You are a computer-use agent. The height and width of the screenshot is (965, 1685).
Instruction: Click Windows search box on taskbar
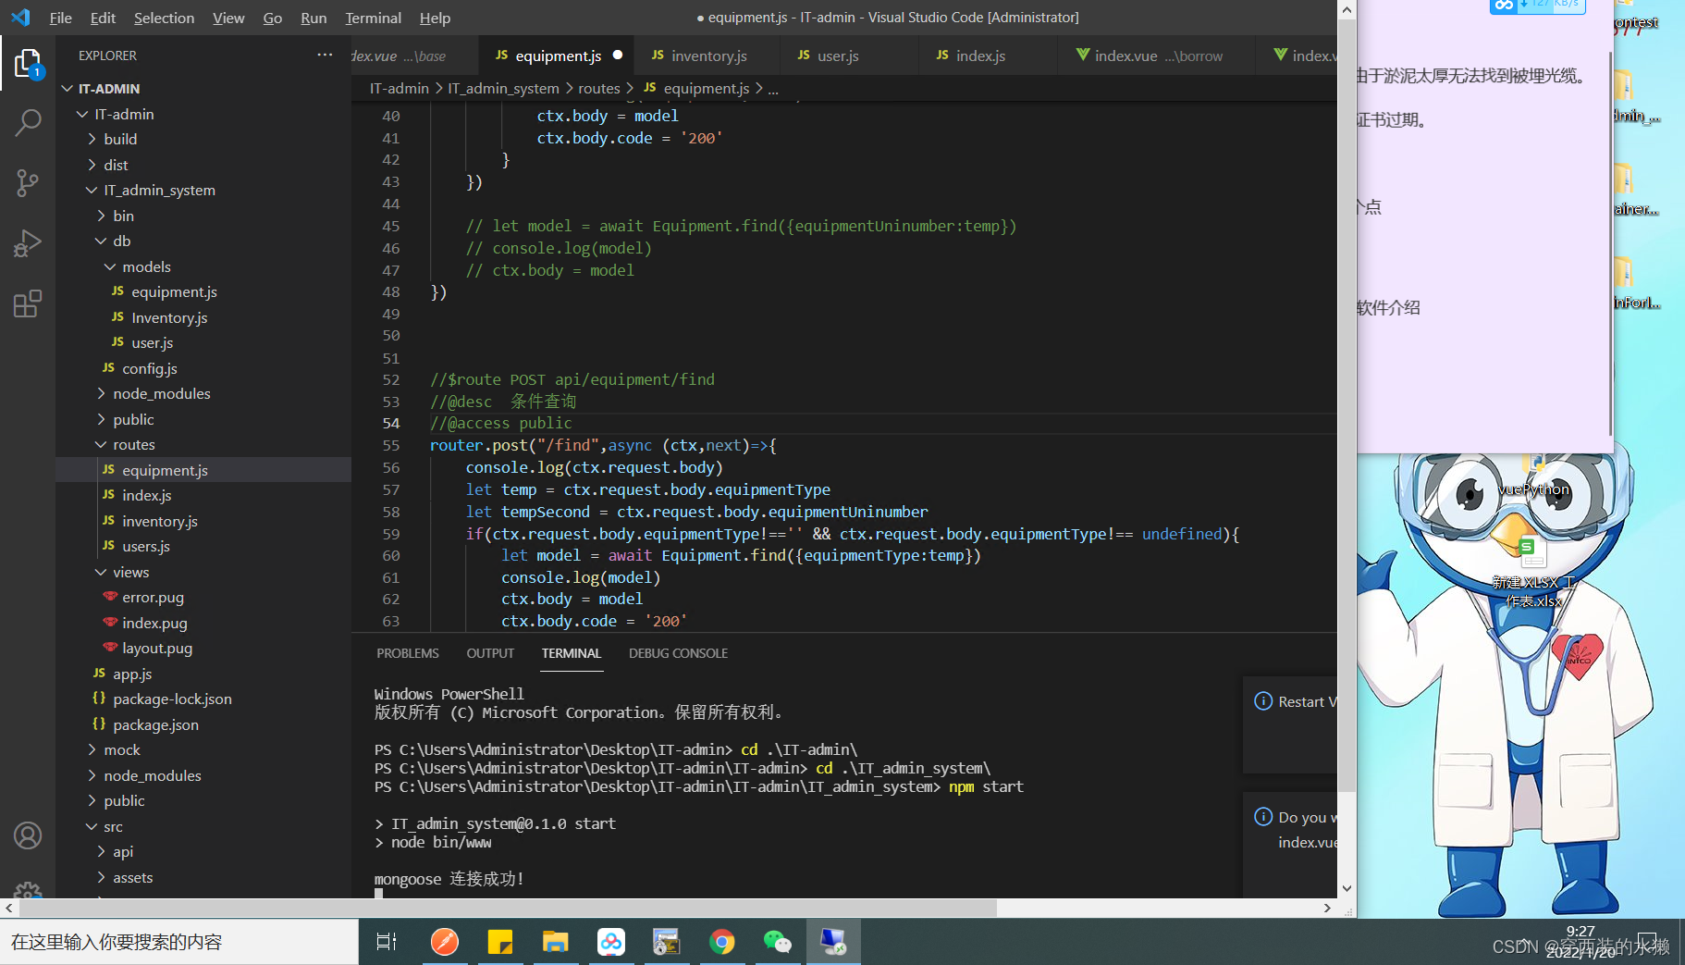coord(179,942)
